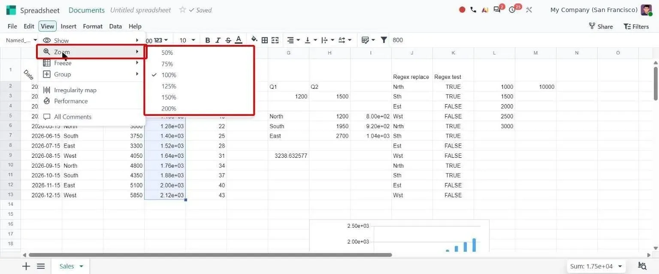The height and width of the screenshot is (274, 659).
Task: Open the text color picker
Action: click(x=239, y=40)
